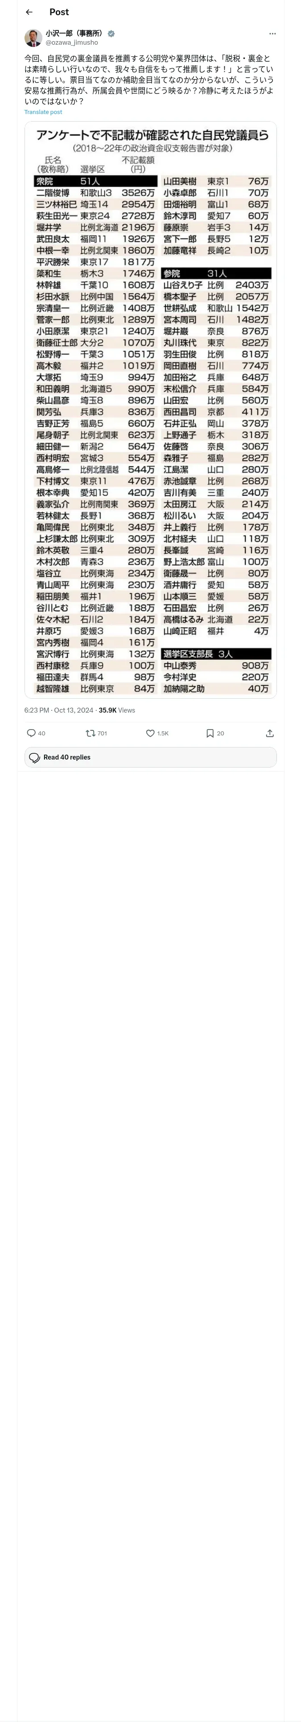This screenshot has height=1722, width=301.
Task: Open more options ellipsis menu on post
Action: [272, 34]
